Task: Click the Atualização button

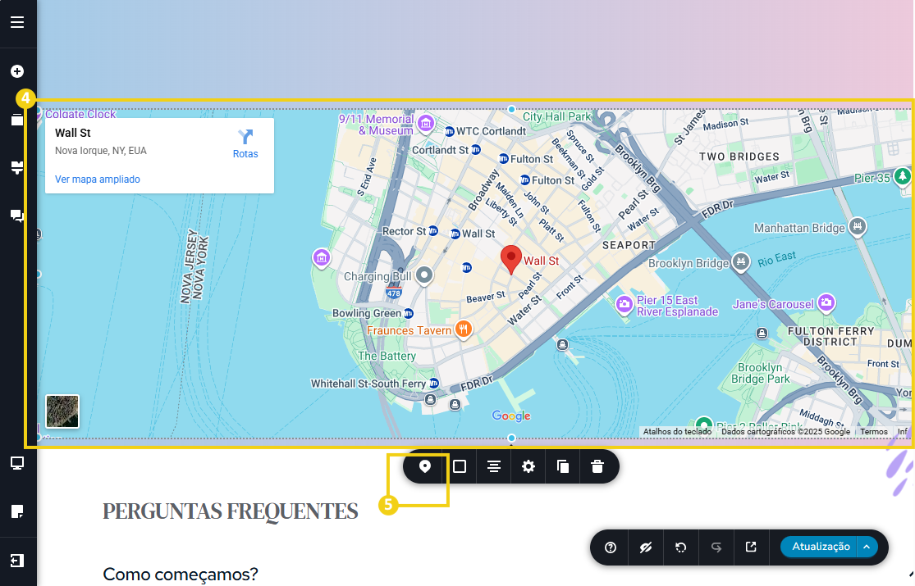Action: (x=820, y=547)
